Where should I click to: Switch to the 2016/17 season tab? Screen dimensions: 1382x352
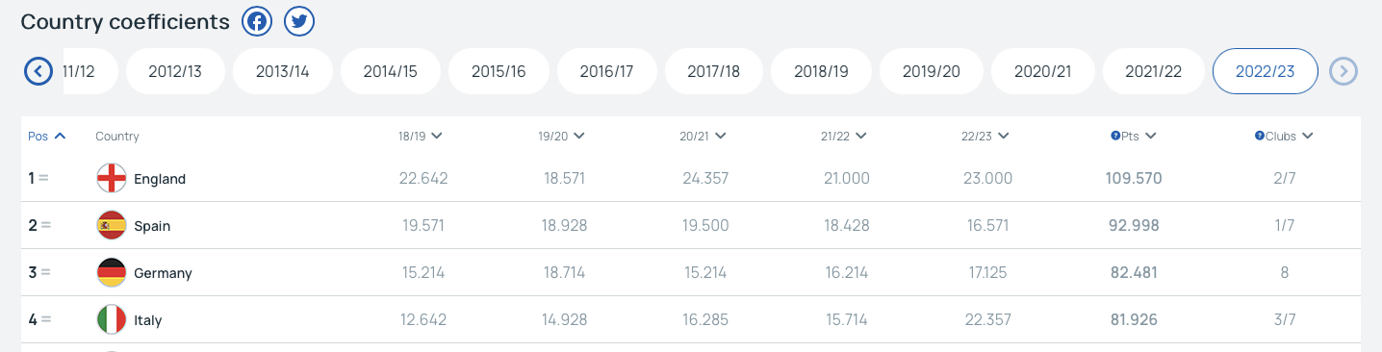[x=606, y=71]
